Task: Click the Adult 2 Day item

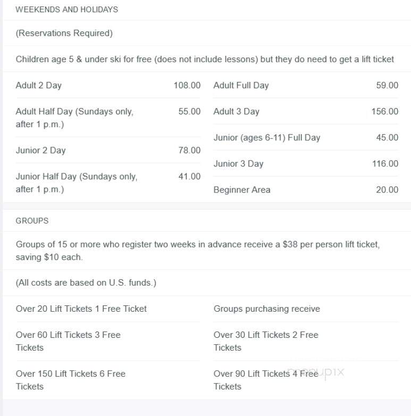Action: tap(108, 85)
